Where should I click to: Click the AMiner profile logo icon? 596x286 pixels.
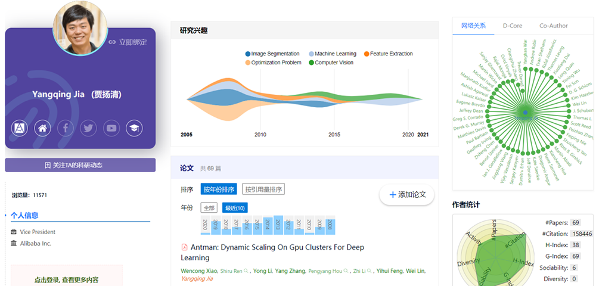point(19,128)
